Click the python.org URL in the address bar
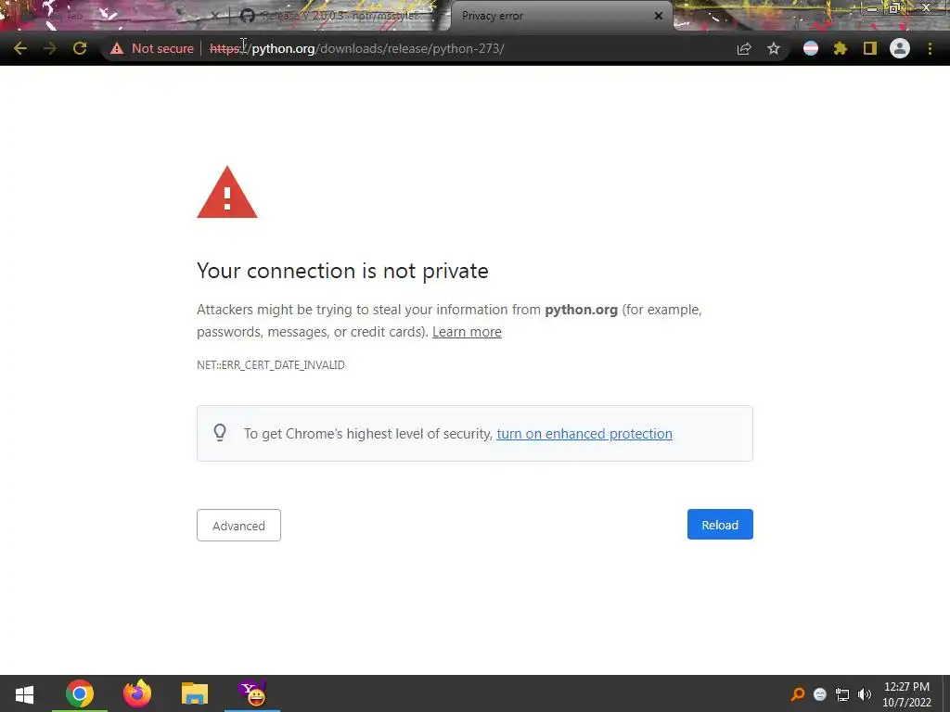 357,48
